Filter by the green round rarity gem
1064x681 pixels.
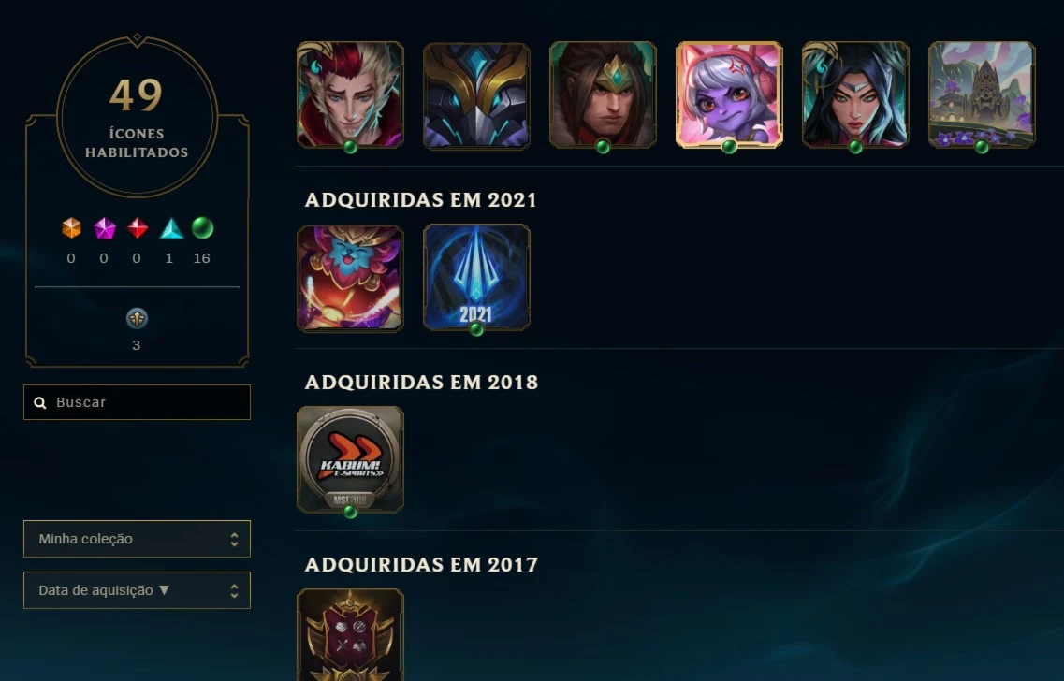202,228
